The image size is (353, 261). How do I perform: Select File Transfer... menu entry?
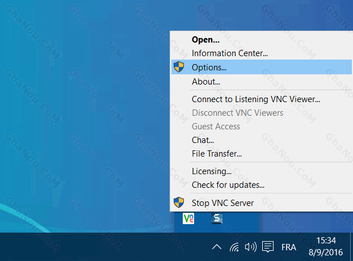point(262,154)
